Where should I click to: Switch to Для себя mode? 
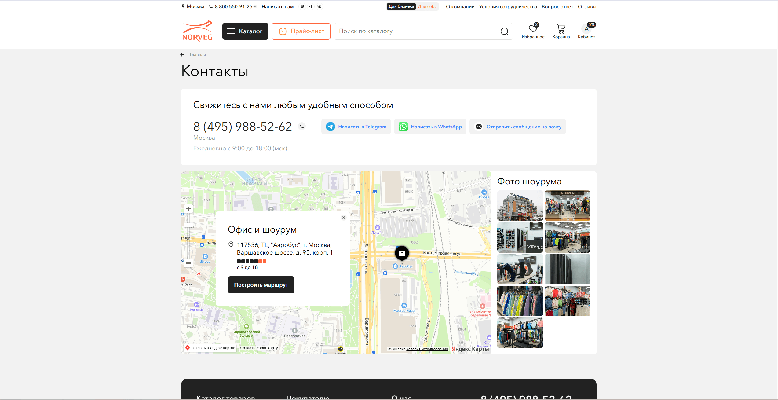(427, 6)
